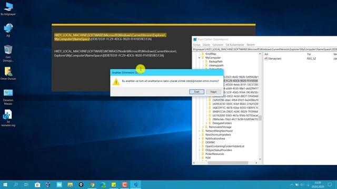Image resolution: width=337 pixels, height=189 pixels.
Task: Select the PickerResources key
Action: (214, 154)
